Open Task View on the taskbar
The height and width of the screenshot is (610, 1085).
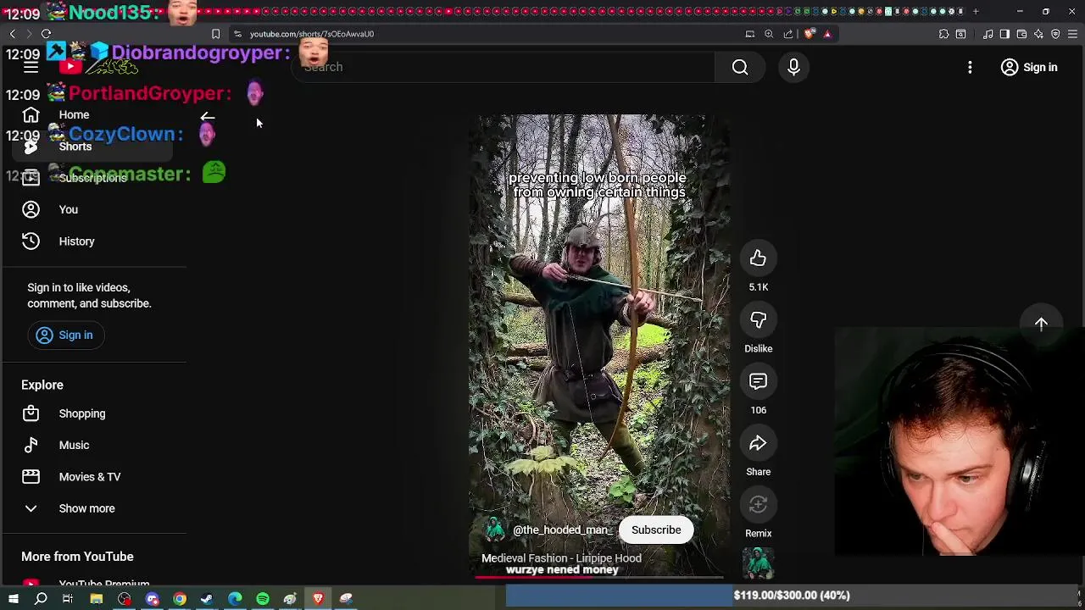pos(68,599)
